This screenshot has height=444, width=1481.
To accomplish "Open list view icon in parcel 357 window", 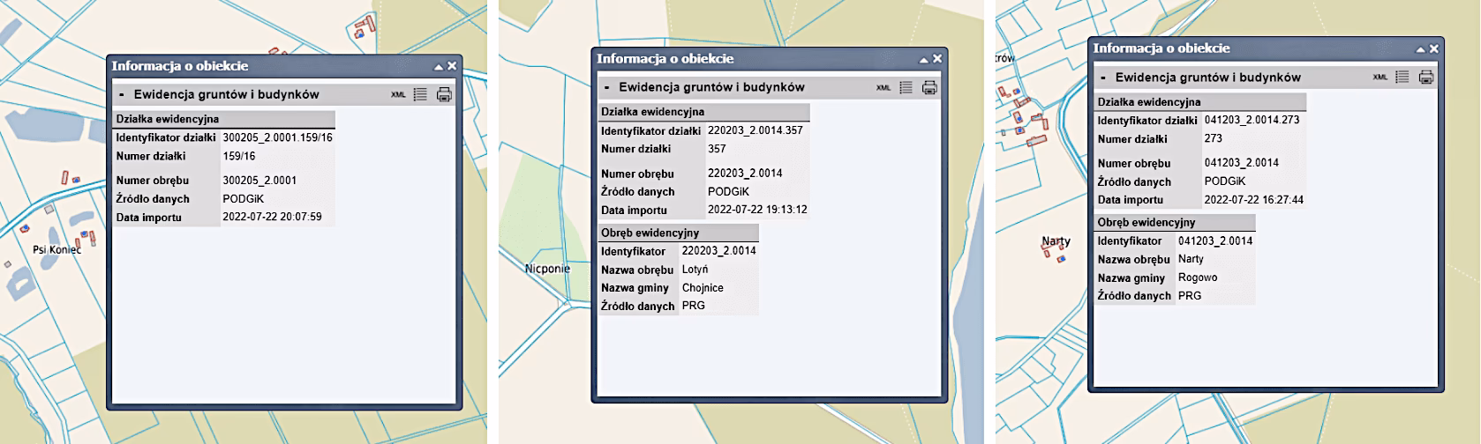I will coord(906,87).
